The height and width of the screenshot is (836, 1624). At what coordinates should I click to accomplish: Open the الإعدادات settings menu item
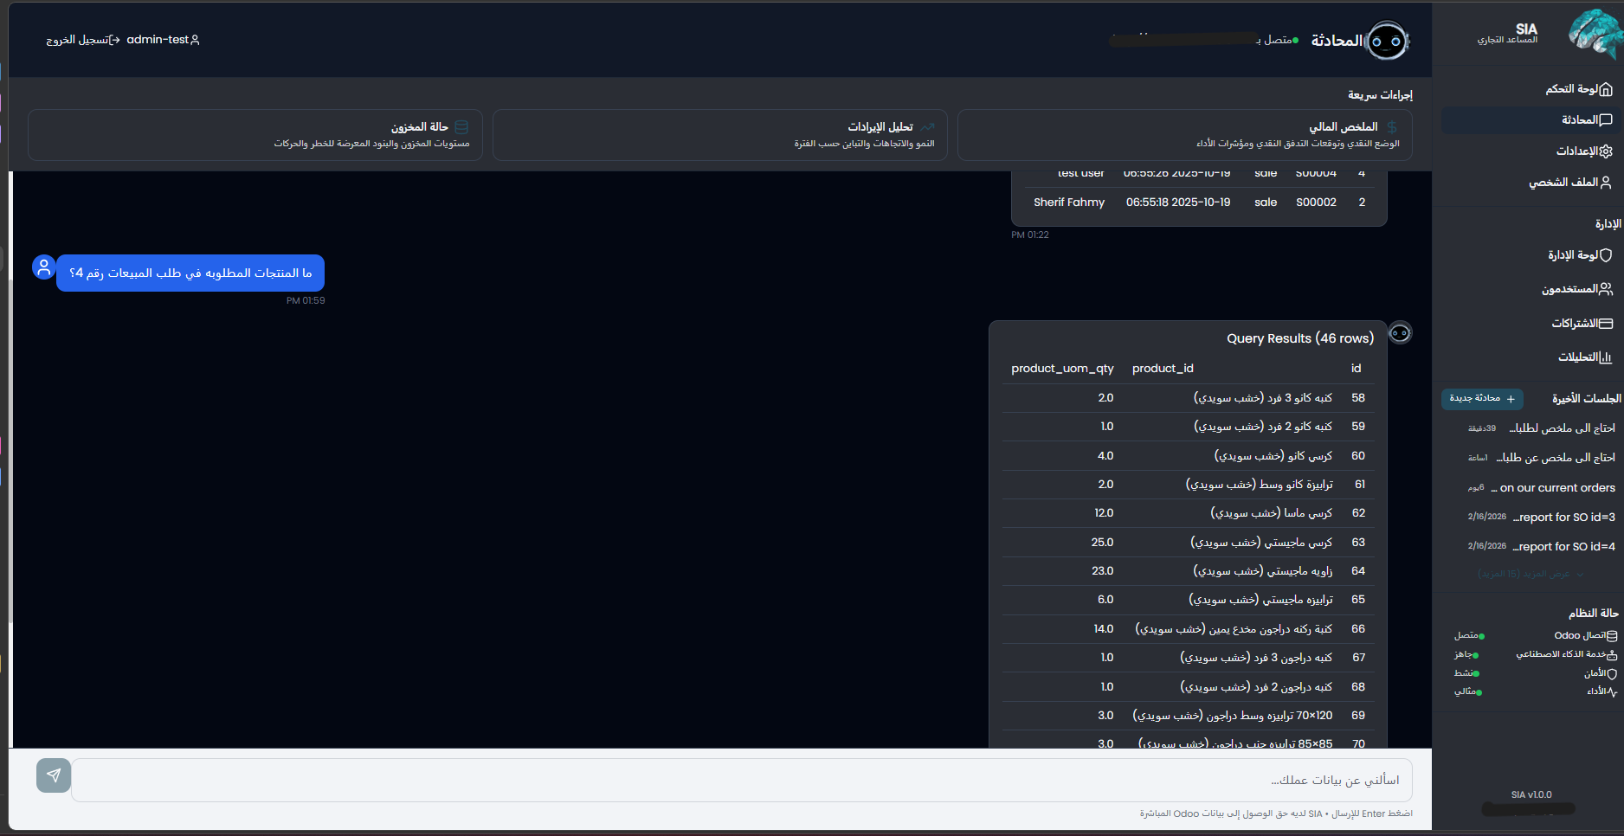1529,151
